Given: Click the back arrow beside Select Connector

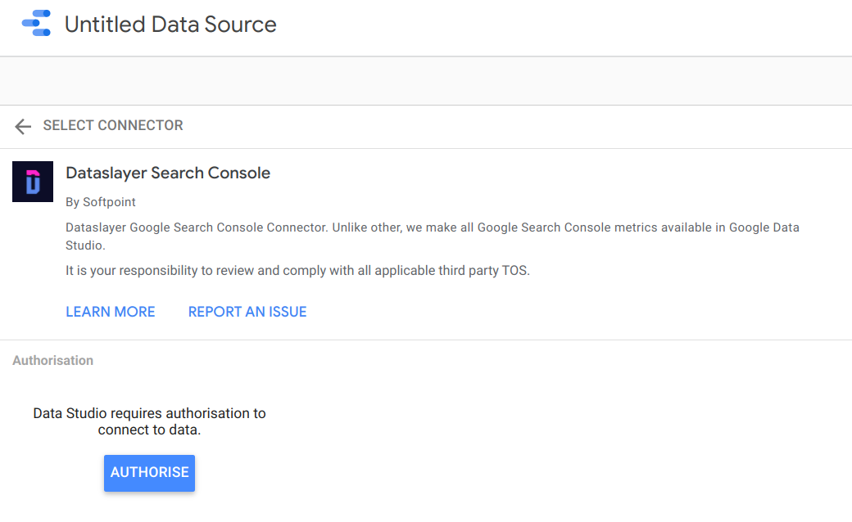Looking at the screenshot, I should point(23,126).
